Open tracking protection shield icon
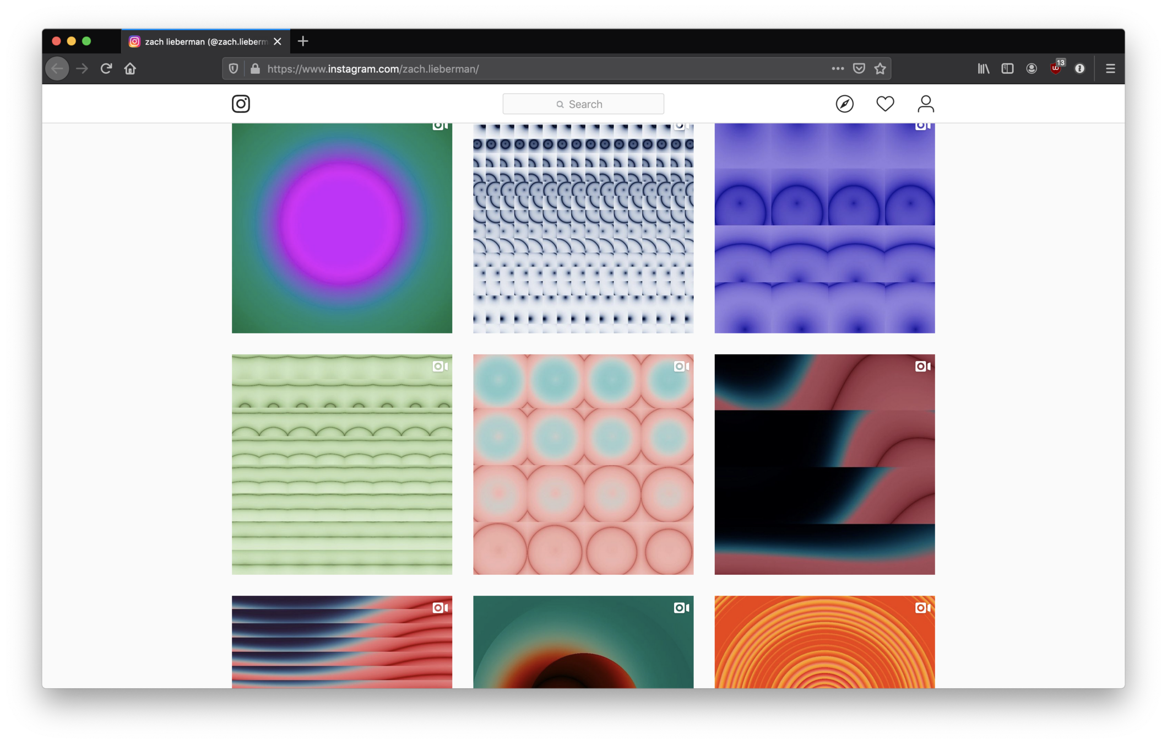The image size is (1167, 744). point(234,69)
